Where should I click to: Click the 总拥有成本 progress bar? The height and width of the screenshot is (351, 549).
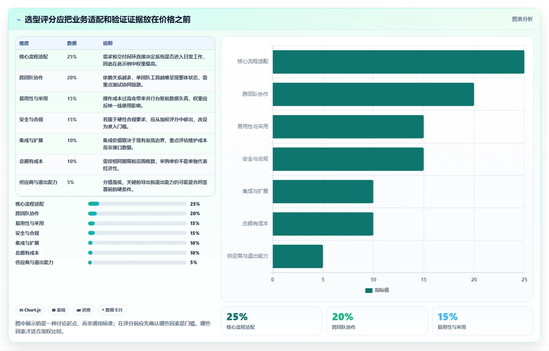point(137,253)
